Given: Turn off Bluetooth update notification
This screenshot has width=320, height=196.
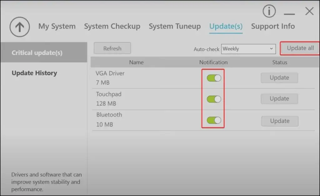Looking at the screenshot, I should [x=213, y=121].
